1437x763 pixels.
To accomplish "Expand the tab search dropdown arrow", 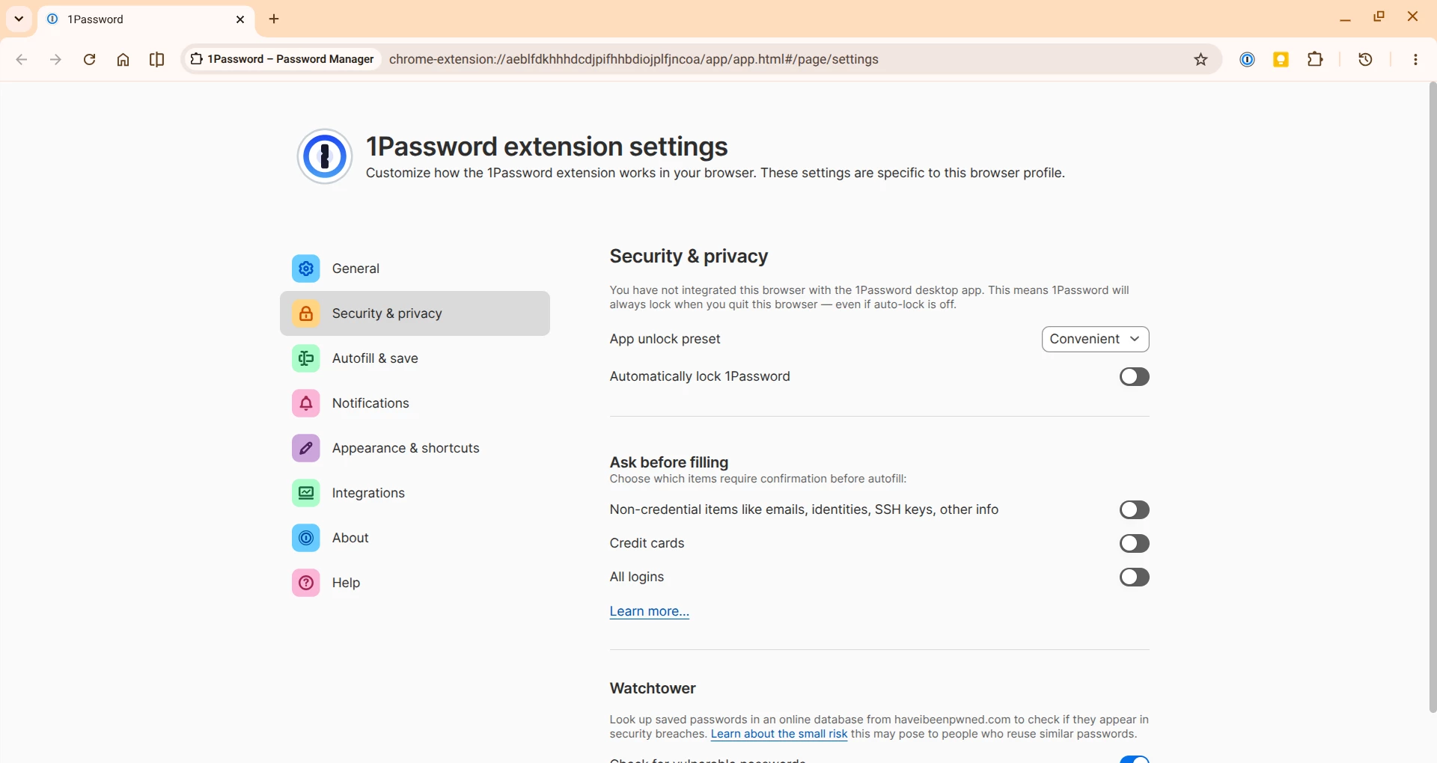I will (19, 19).
